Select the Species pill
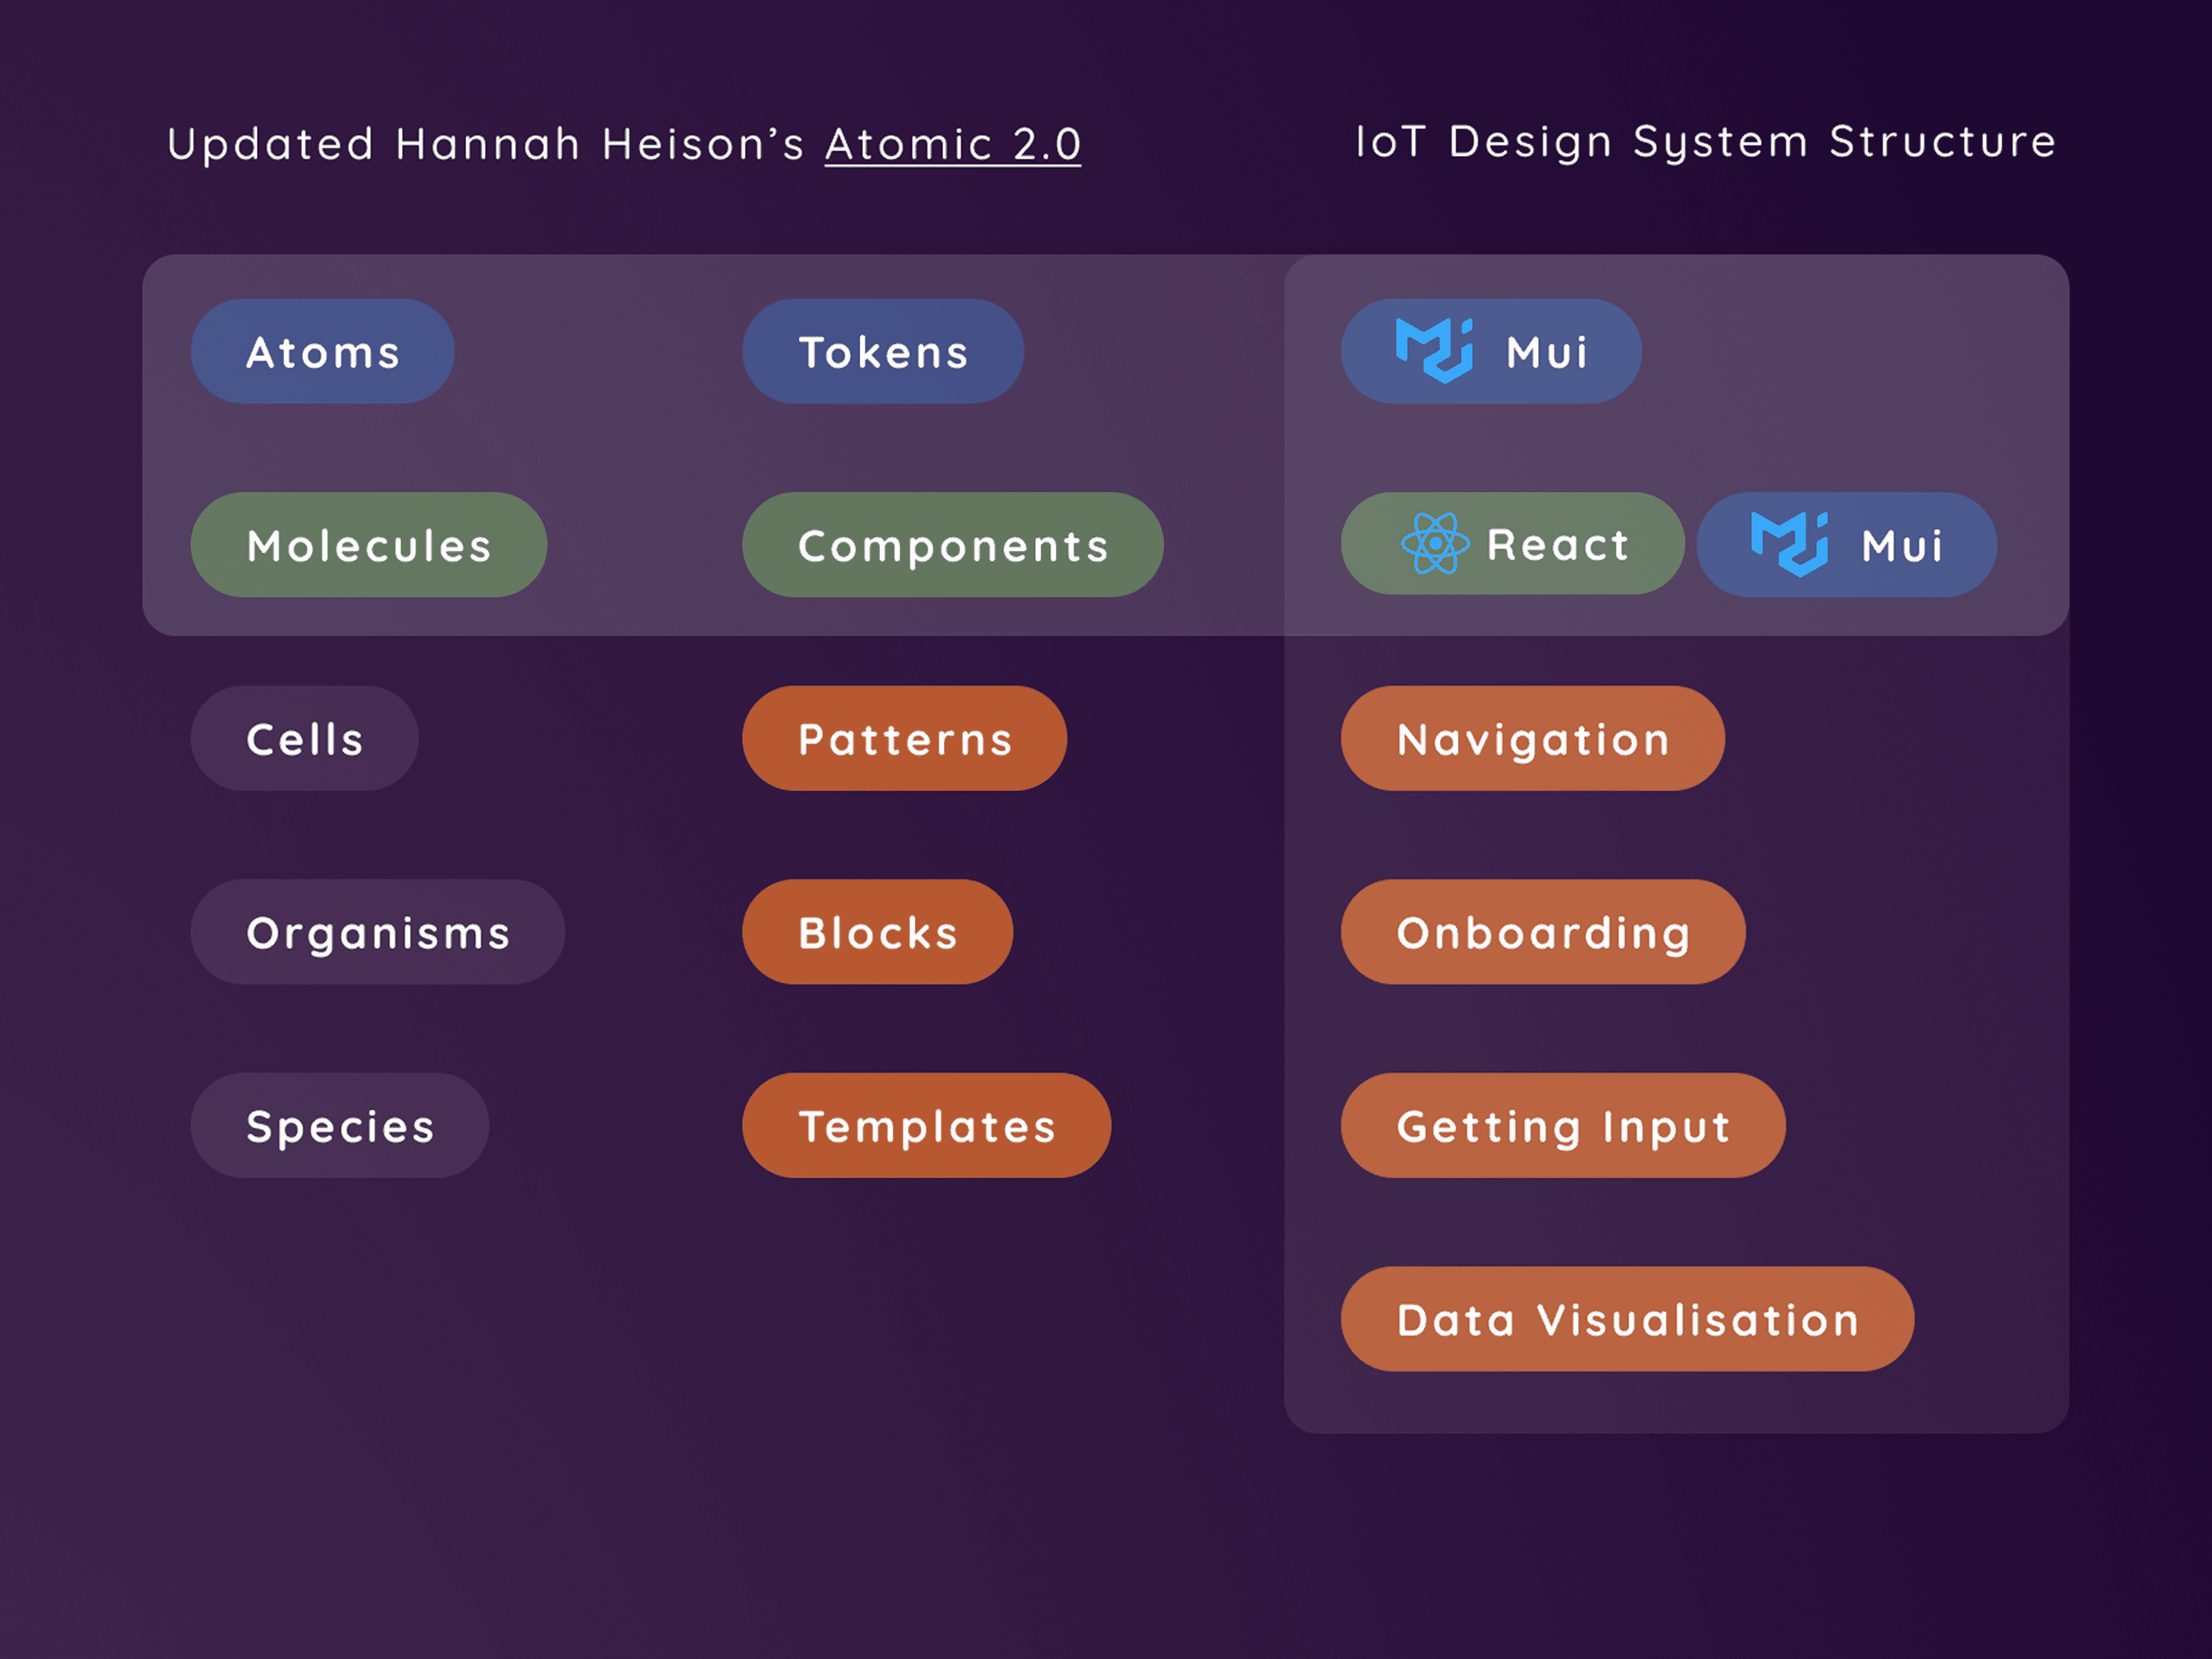2212x1659 pixels. [339, 1126]
